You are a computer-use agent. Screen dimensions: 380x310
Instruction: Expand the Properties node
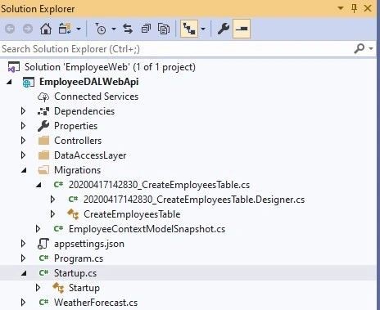tap(24, 126)
